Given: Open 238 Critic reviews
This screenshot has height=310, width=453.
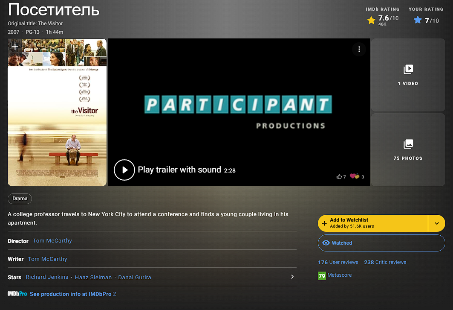Looking at the screenshot, I should (x=385, y=262).
